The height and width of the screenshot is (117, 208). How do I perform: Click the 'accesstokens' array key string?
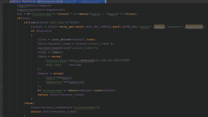[x=57, y=61]
